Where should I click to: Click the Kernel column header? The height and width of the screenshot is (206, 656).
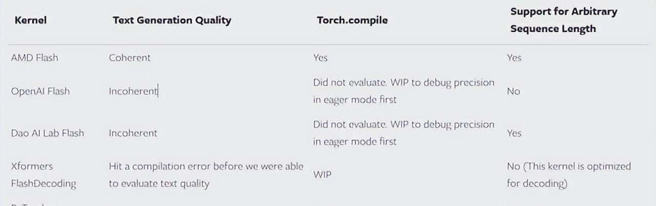coord(31,20)
